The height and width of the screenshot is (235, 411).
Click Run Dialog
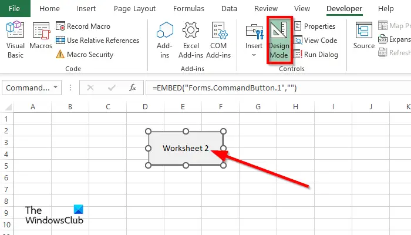click(x=316, y=55)
